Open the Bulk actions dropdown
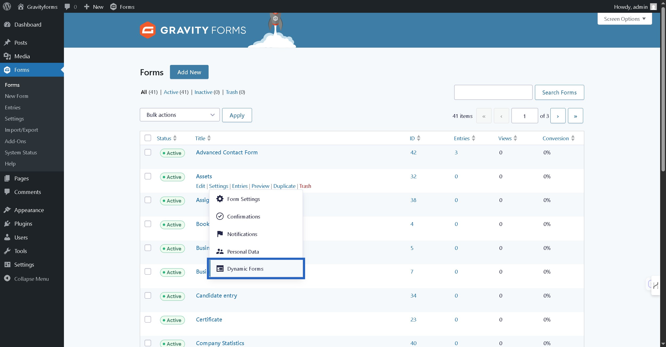This screenshot has height=347, width=666. pos(180,115)
